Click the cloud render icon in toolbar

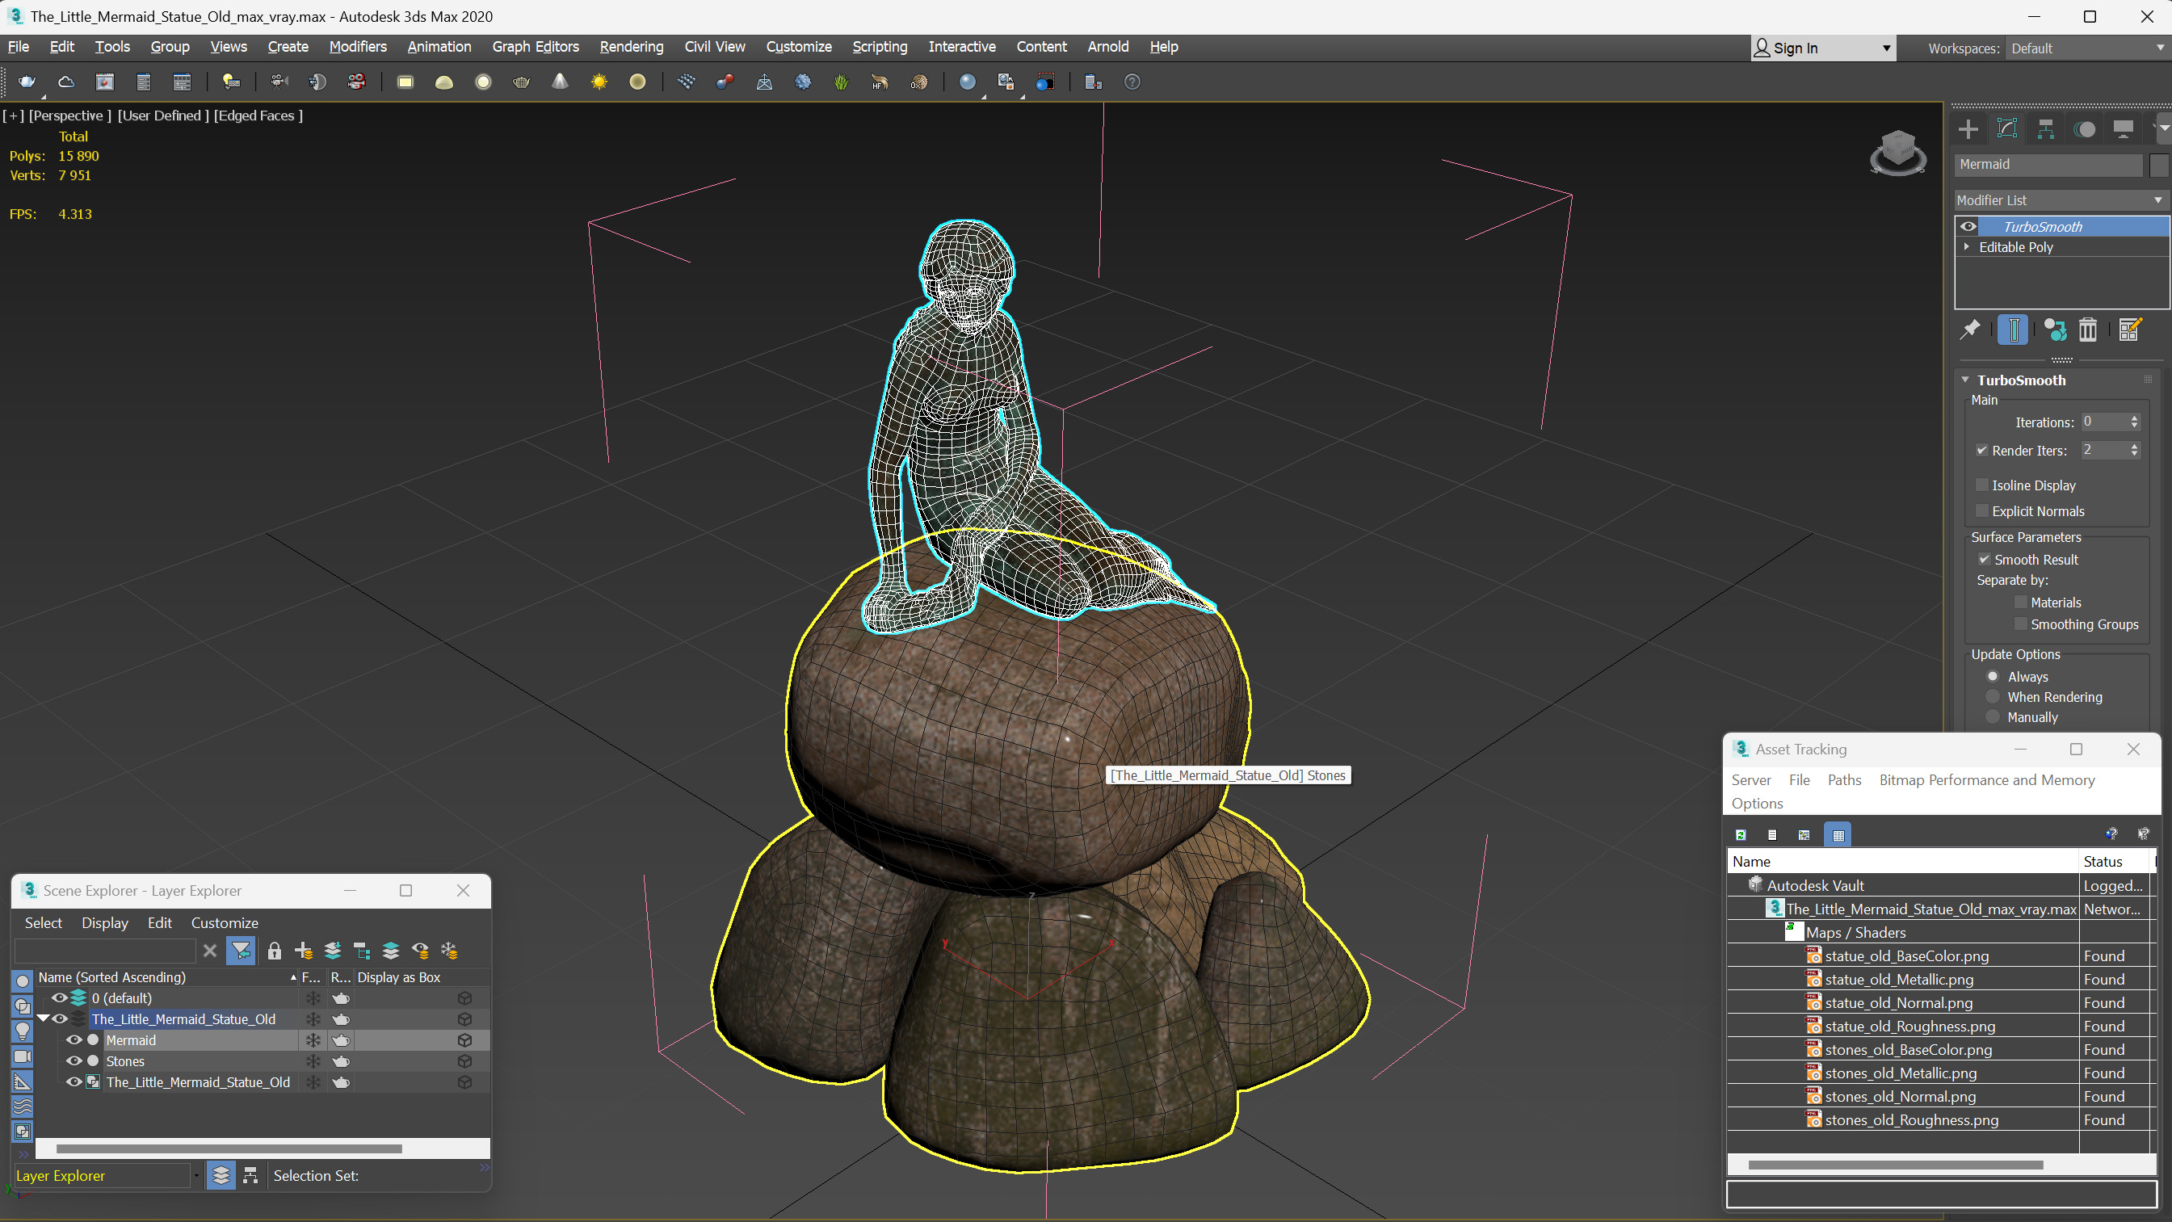[x=65, y=82]
